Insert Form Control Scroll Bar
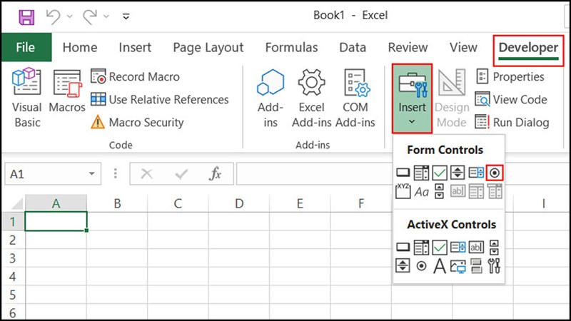 coord(440,191)
